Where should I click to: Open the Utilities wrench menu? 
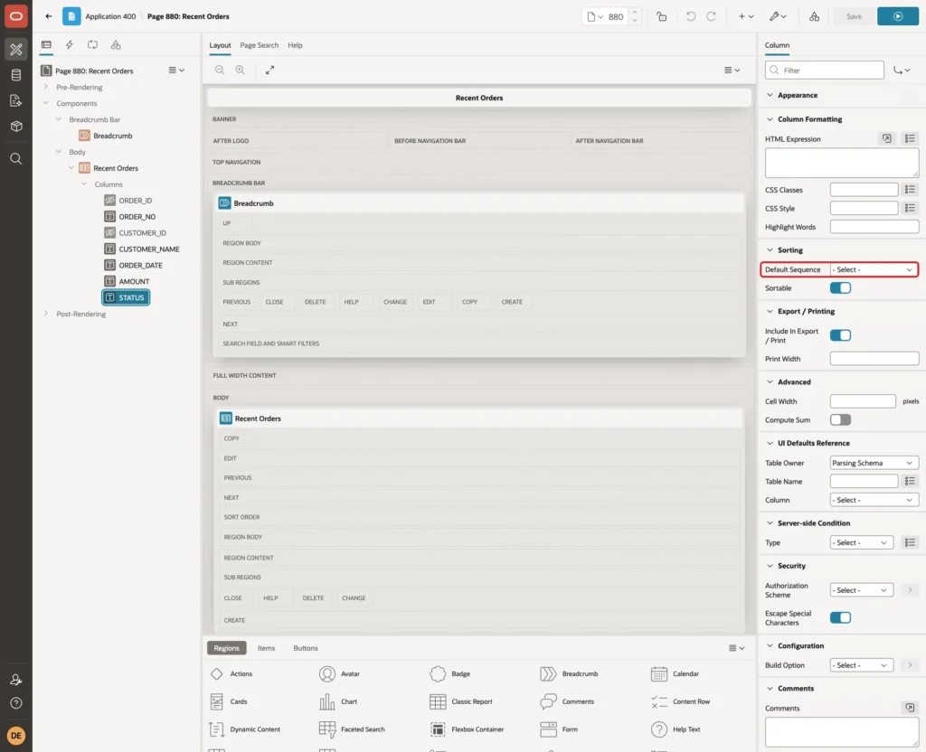click(x=778, y=16)
